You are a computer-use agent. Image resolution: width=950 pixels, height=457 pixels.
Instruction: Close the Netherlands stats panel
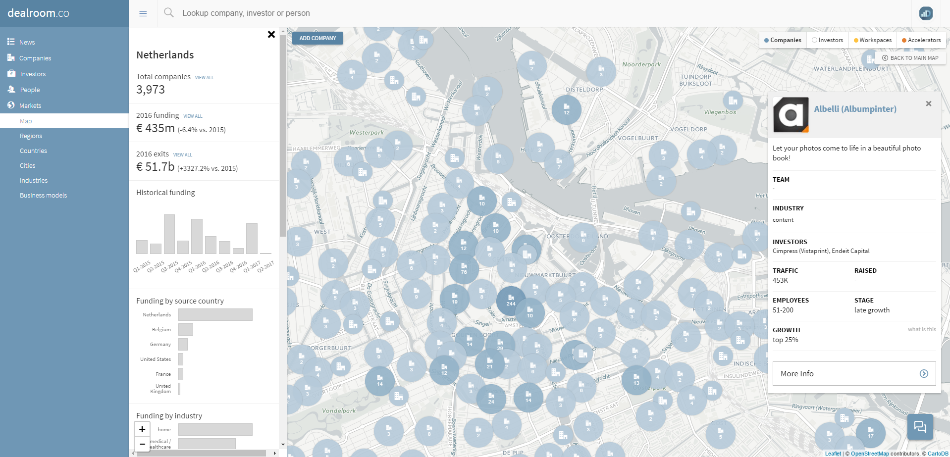pos(271,34)
